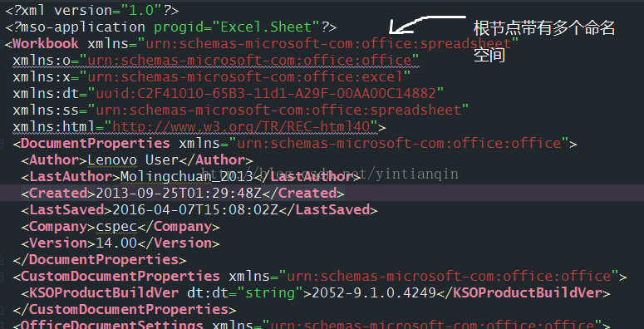Click the xmlns:o attribute name
Viewport: 644px width, 329px height.
point(42,61)
